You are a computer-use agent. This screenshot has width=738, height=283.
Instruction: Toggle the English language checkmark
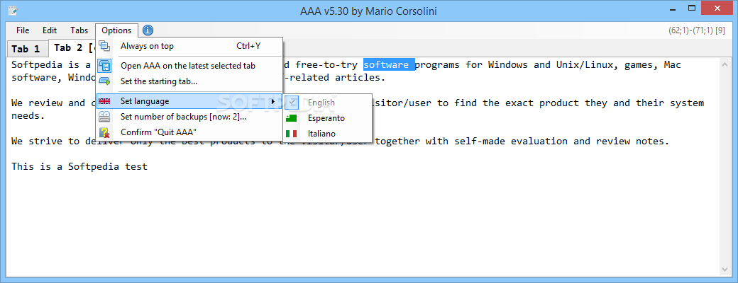click(x=292, y=102)
